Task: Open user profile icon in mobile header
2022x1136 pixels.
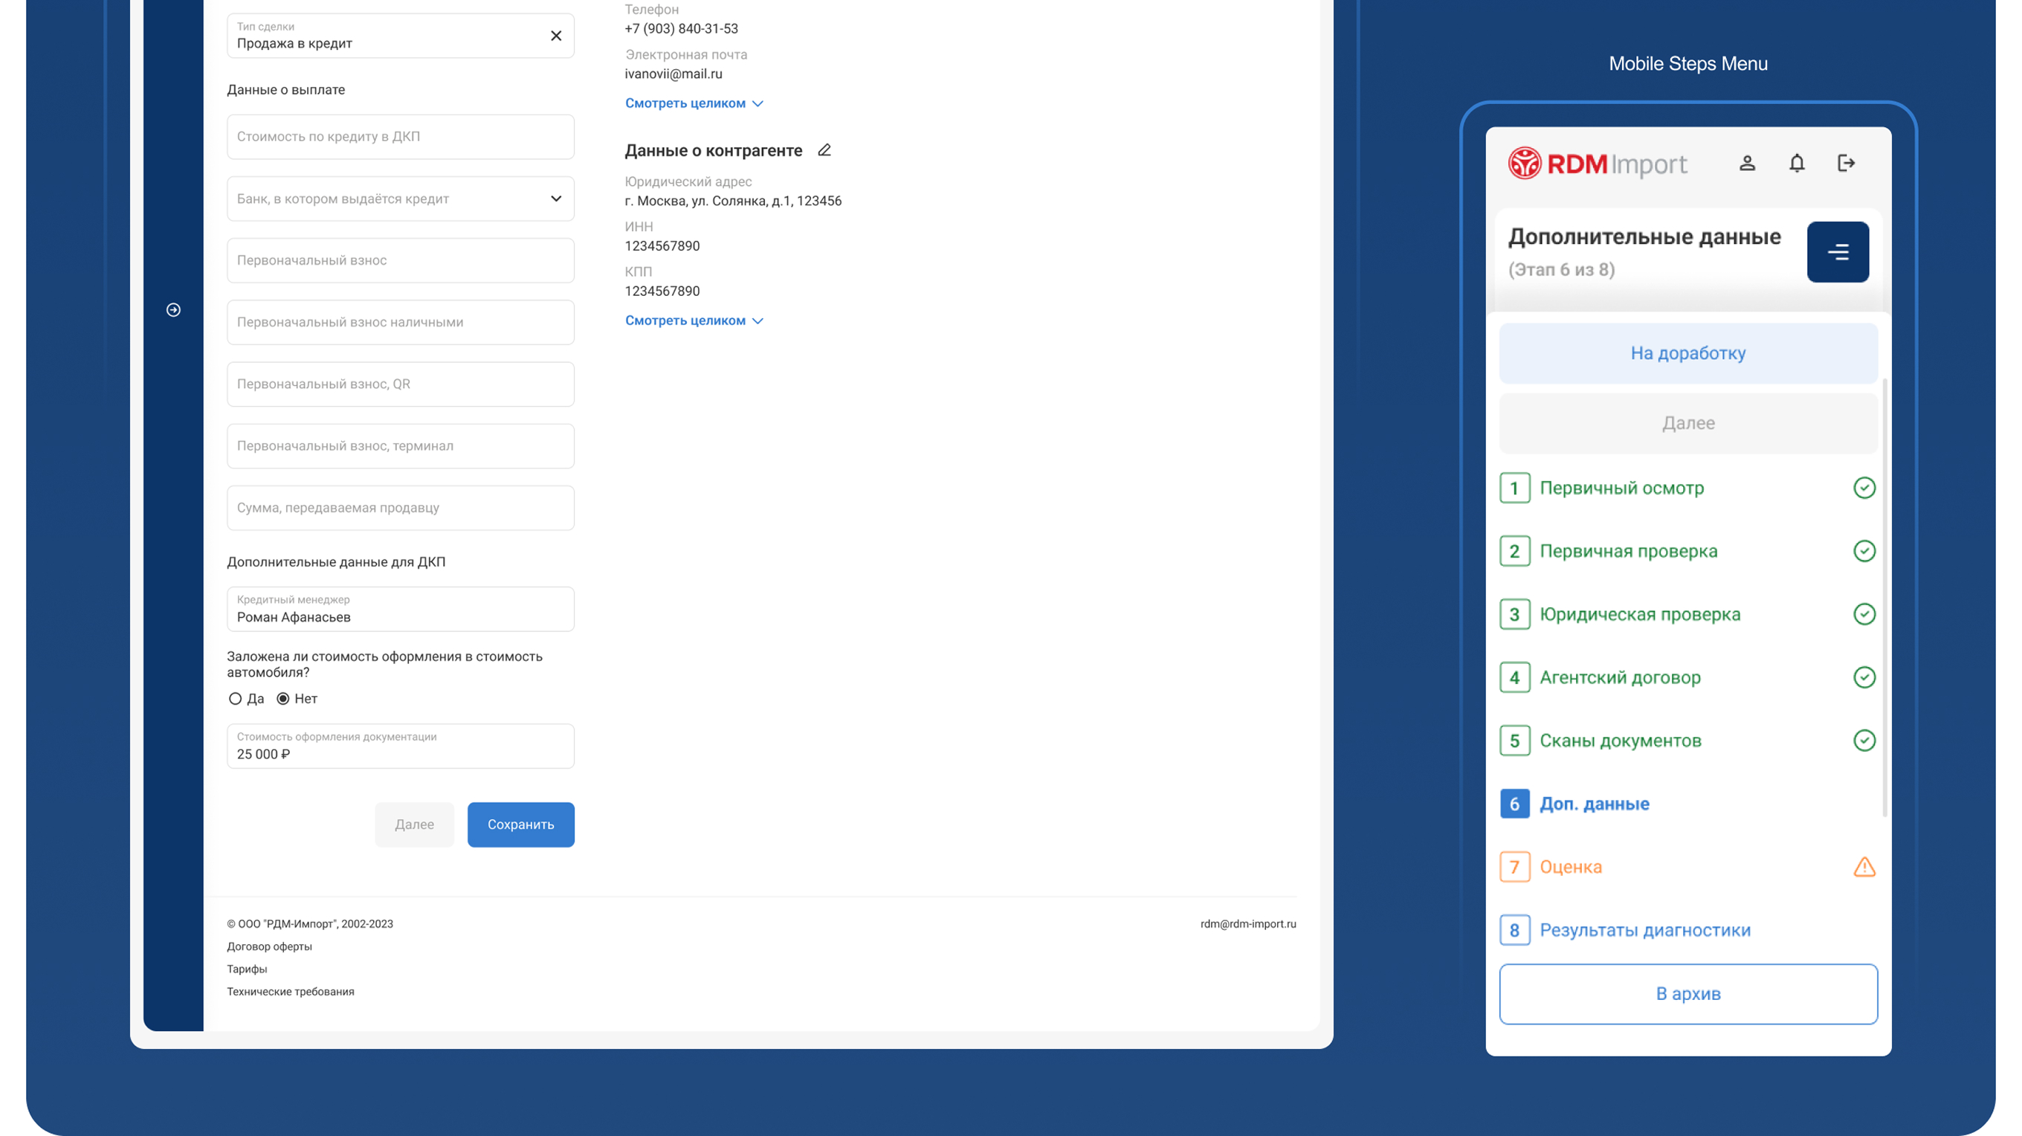Action: [1747, 164]
